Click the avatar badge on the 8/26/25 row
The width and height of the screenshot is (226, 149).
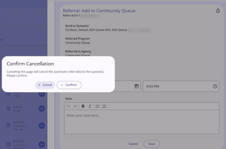[x=42, y=144]
